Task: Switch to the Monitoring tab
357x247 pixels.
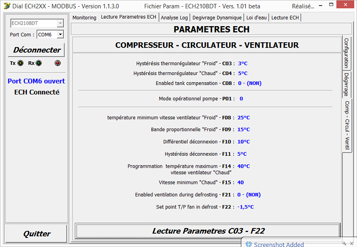Action: [x=84, y=18]
